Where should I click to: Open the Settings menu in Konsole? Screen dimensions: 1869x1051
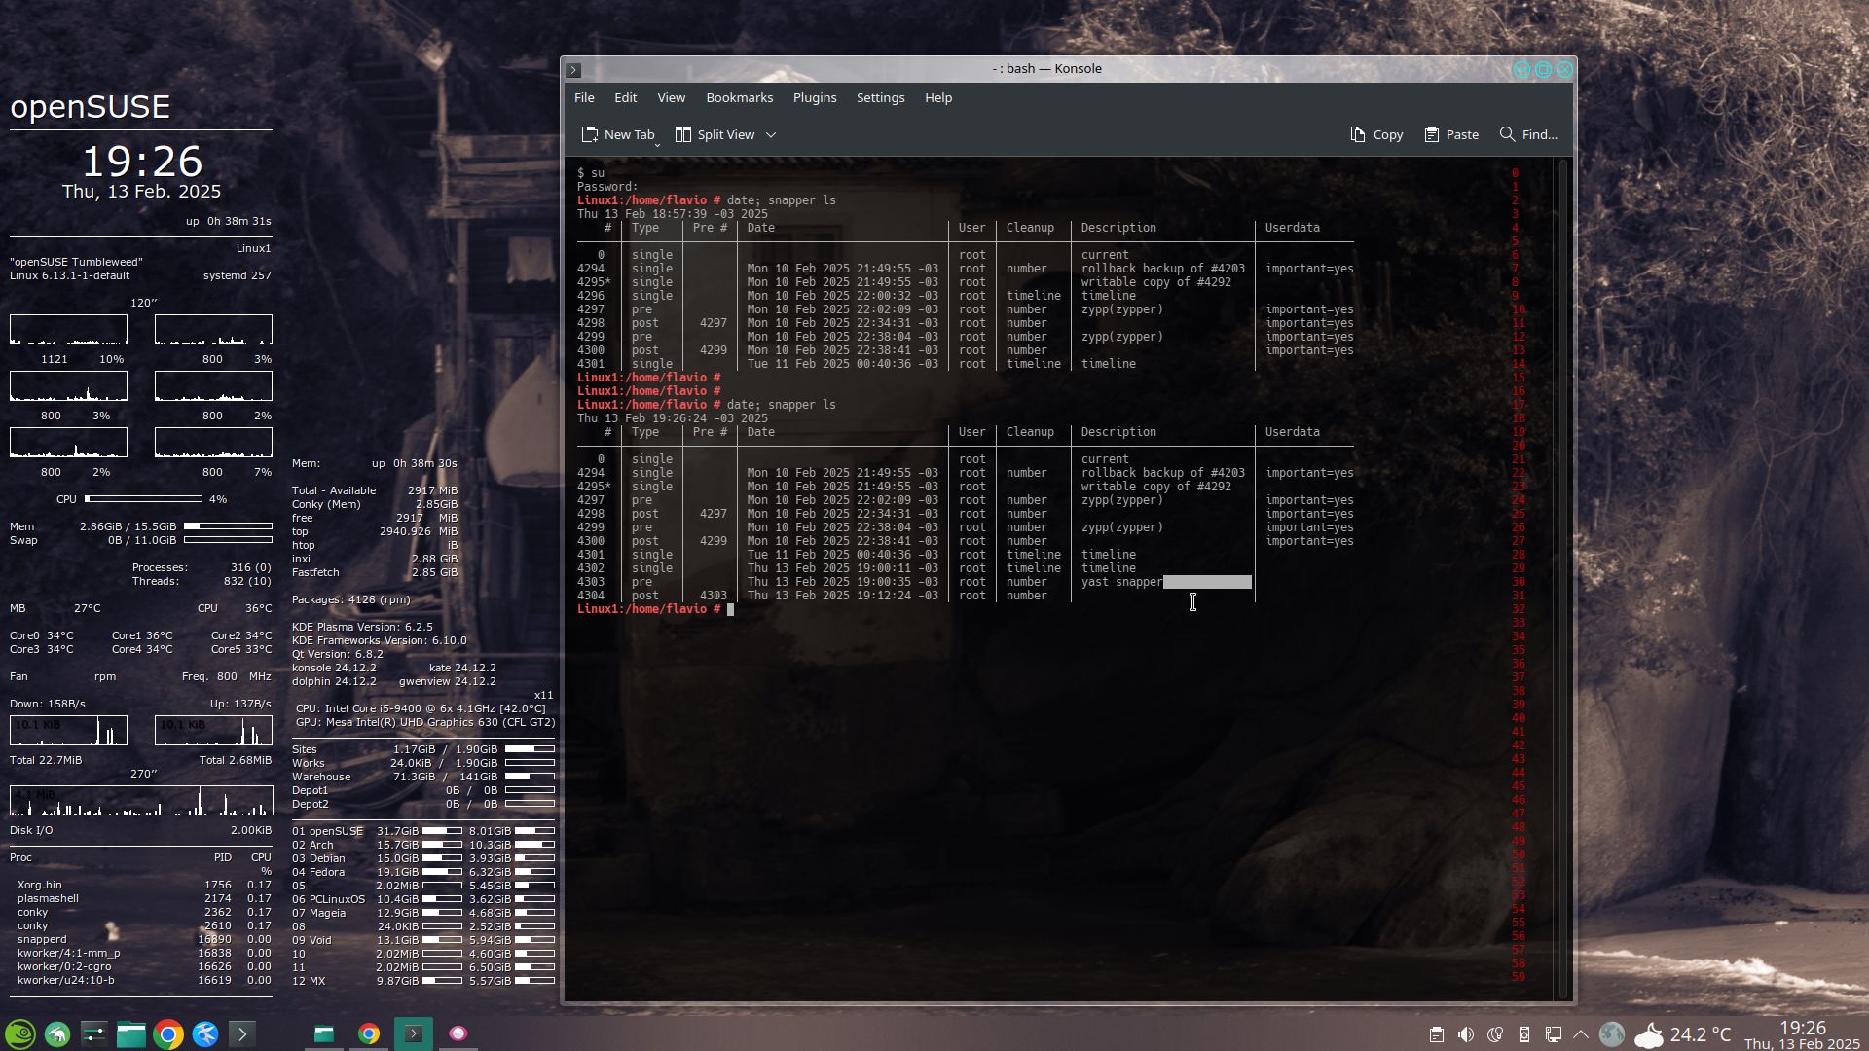881,98
